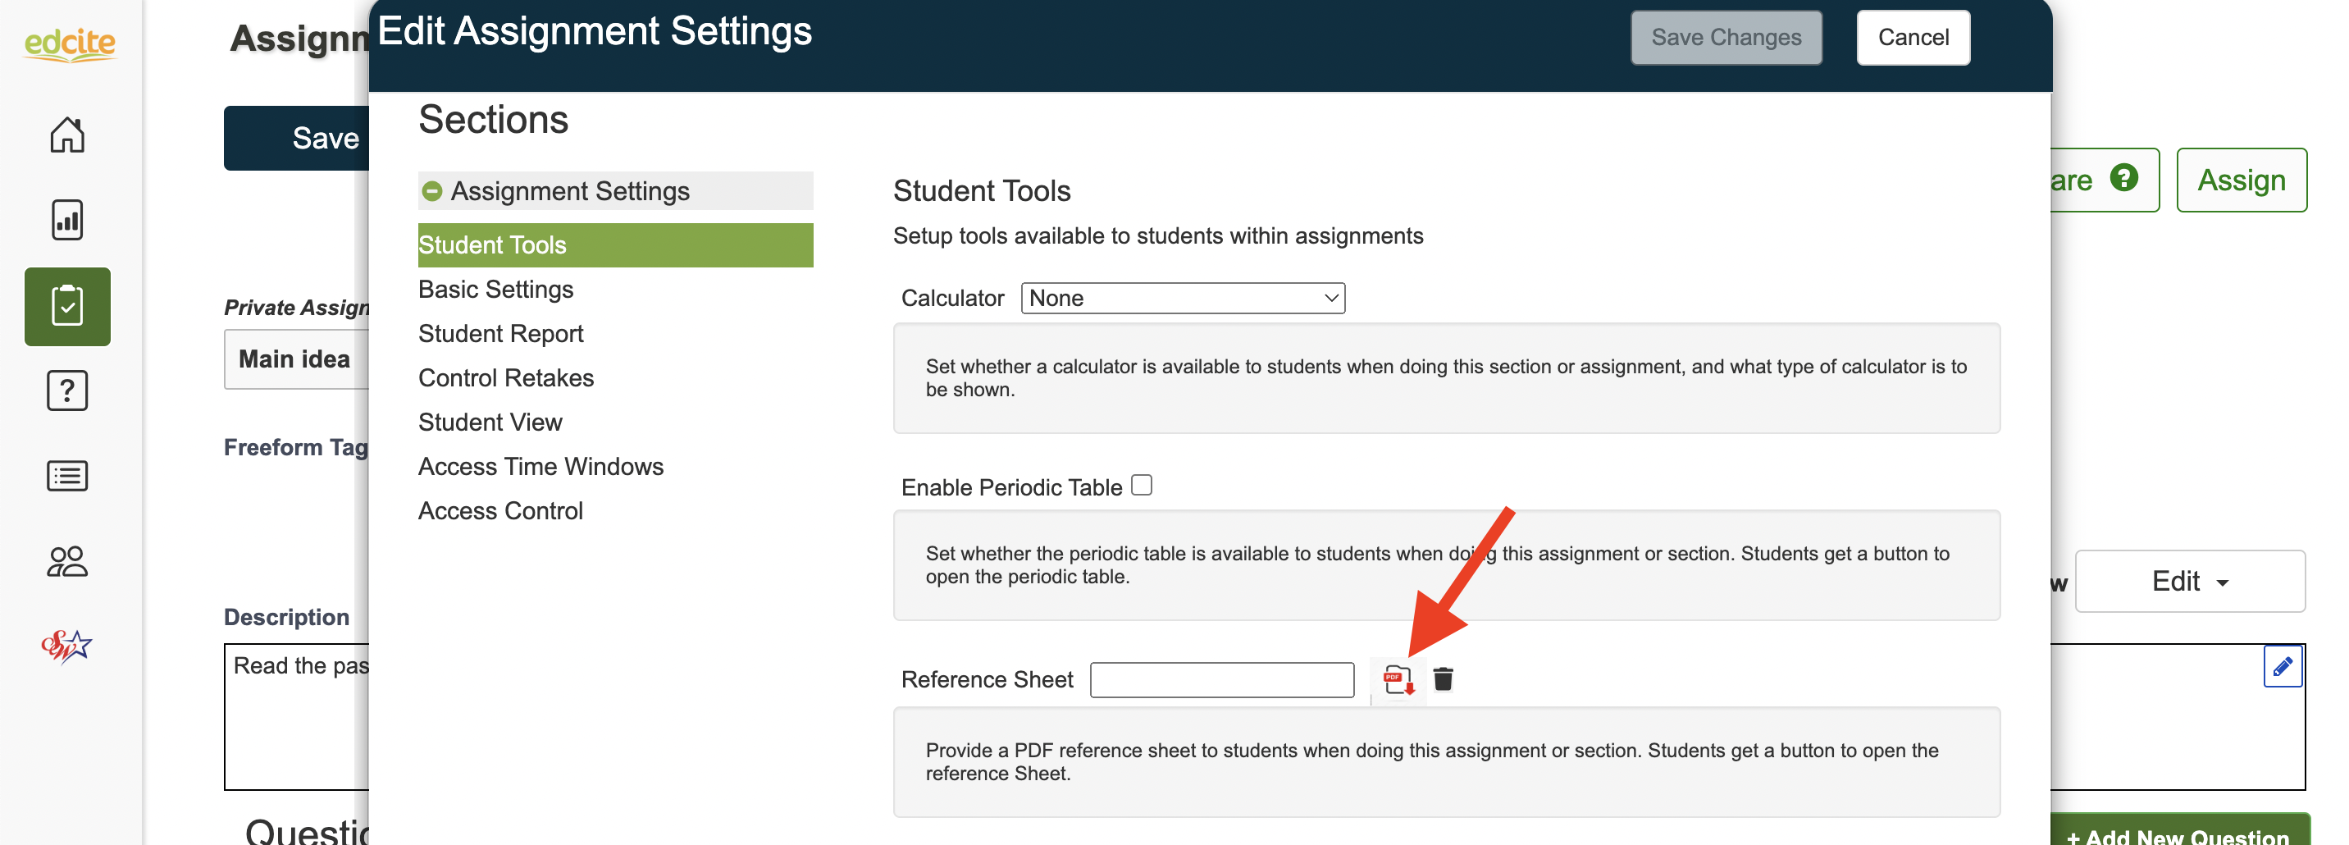Click the blue pencil edit icon
Viewport: 2349px width, 845px height.
[2282, 666]
